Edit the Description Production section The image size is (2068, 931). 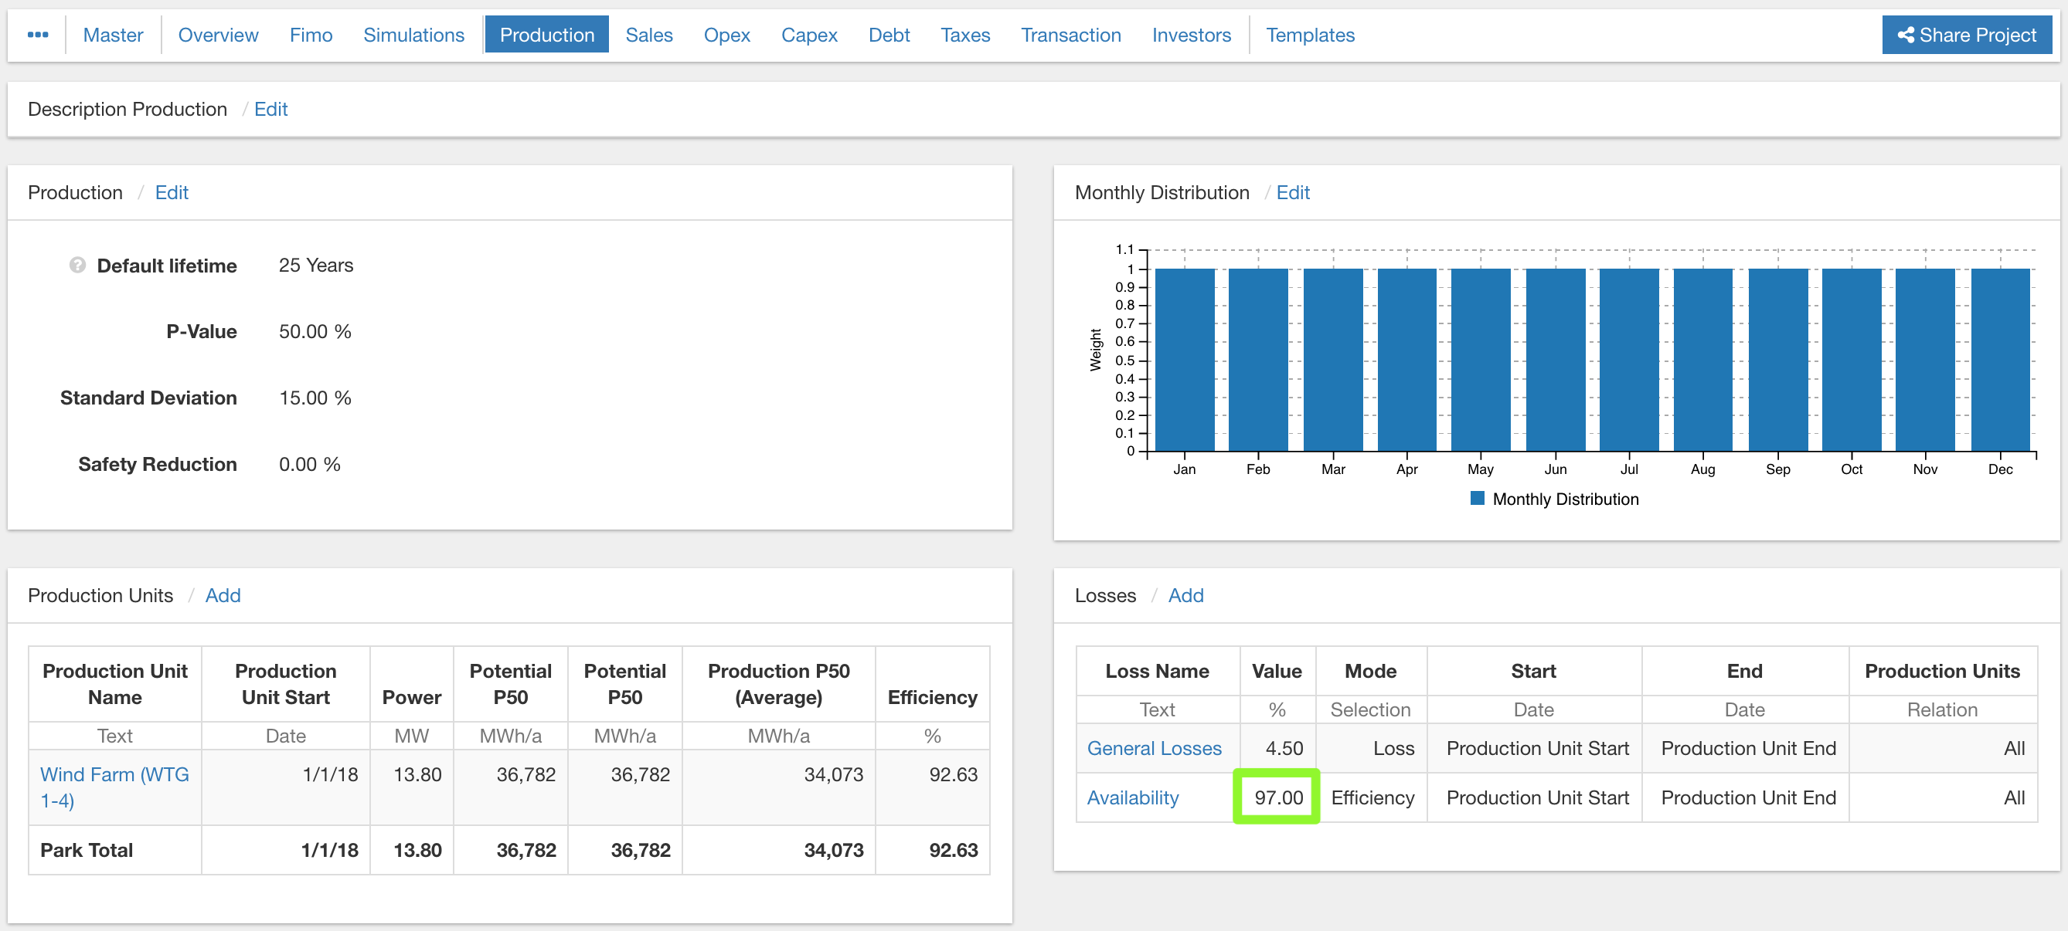[270, 109]
